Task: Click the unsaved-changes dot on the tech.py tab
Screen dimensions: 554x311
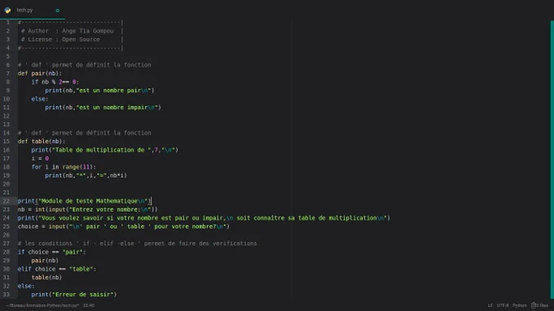Action: point(57,11)
